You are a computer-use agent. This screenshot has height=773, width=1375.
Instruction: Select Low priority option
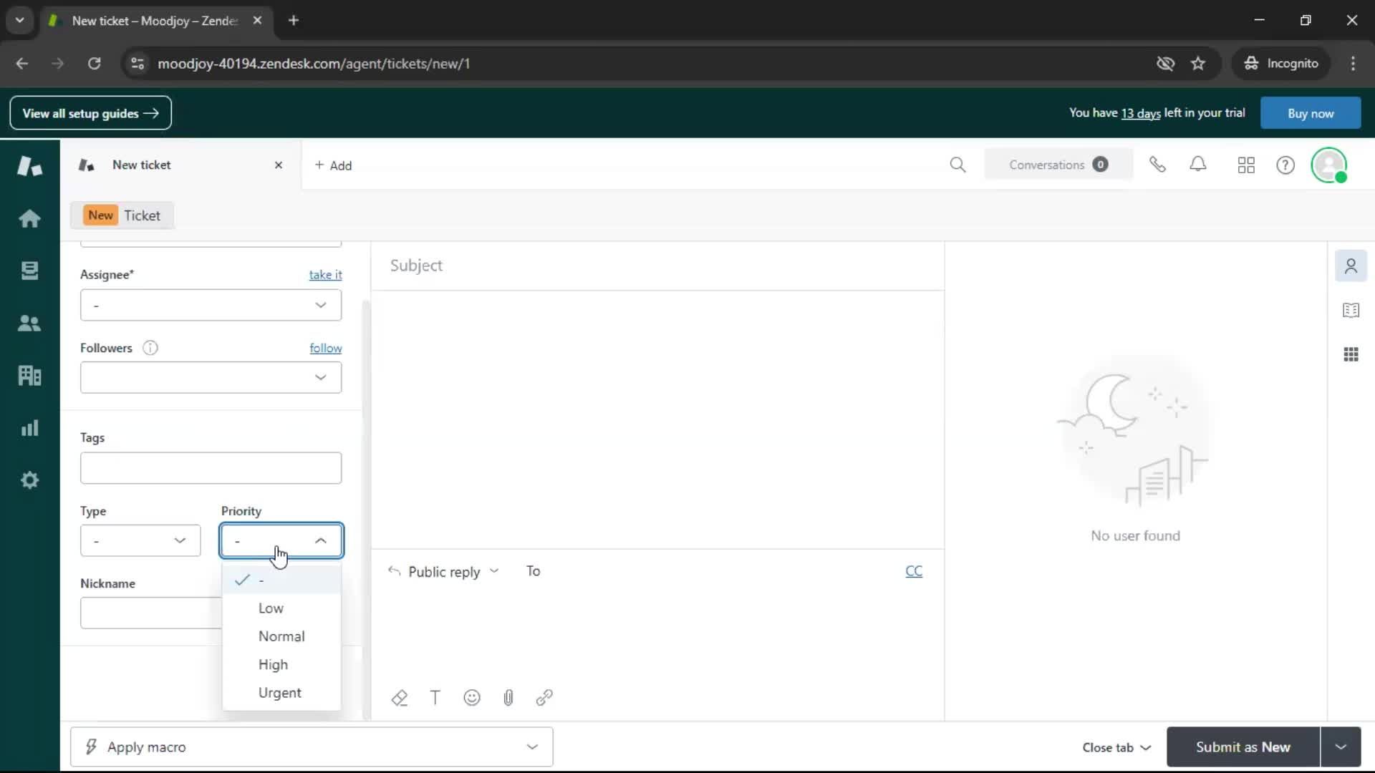tap(281, 608)
